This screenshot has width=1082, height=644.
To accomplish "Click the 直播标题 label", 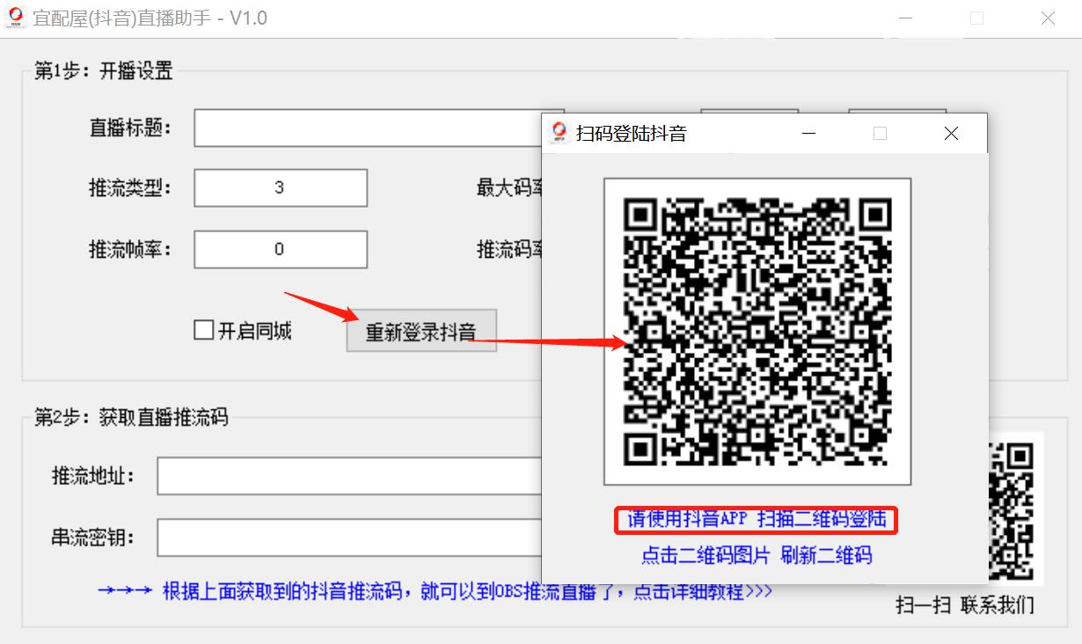I will point(130,128).
